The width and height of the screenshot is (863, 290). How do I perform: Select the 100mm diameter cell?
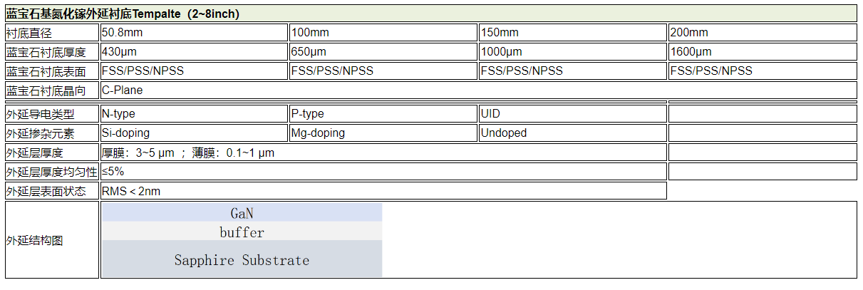(x=383, y=33)
